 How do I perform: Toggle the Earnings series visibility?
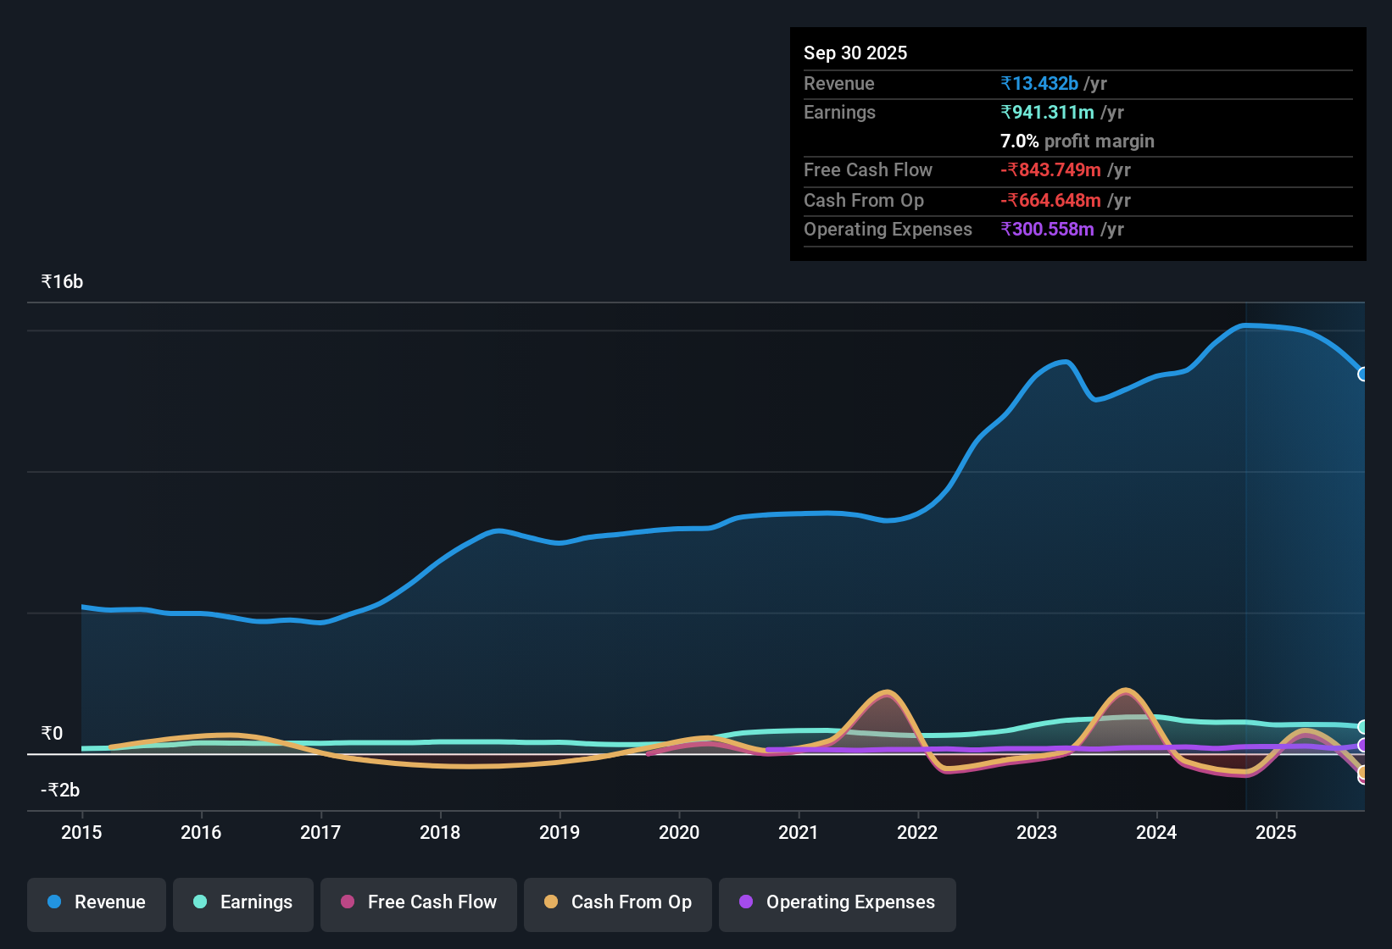pyautogui.click(x=243, y=903)
